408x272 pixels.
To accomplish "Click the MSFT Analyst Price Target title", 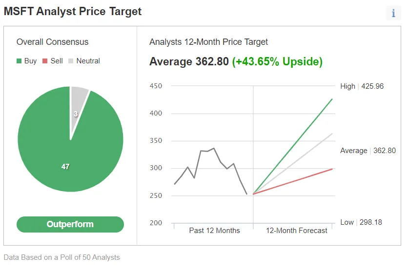I will pos(73,11).
